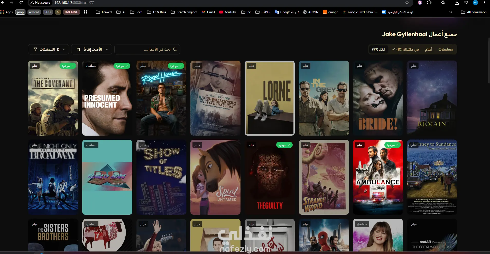Open the Lorne movie poster
The image size is (490, 254).
tap(270, 98)
